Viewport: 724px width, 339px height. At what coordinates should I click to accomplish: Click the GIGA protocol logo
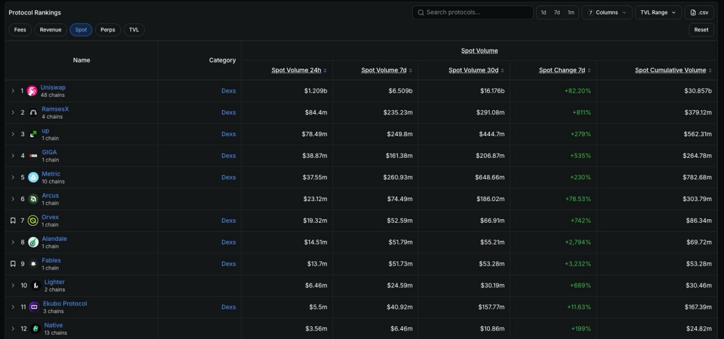[33, 156]
